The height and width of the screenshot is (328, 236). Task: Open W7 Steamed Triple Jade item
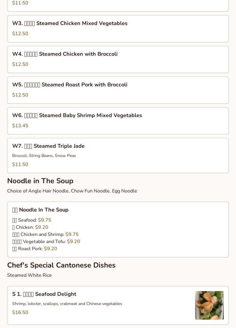coord(118,156)
